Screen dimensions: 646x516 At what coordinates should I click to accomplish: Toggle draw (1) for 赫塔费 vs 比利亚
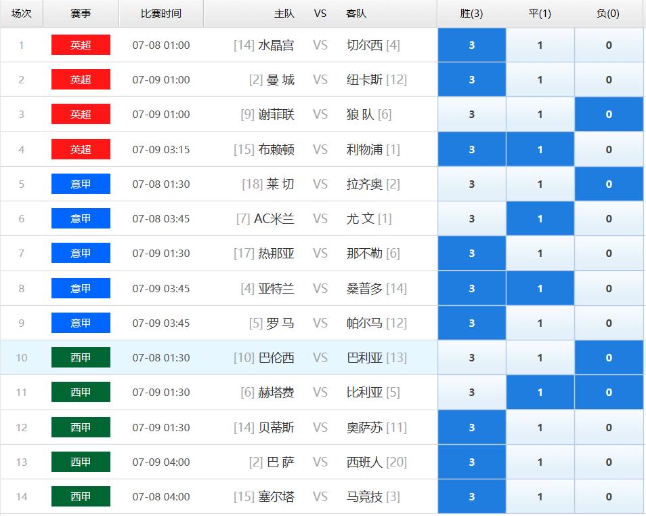pos(540,393)
